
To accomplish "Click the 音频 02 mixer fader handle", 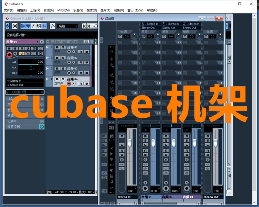I will coord(174,143).
